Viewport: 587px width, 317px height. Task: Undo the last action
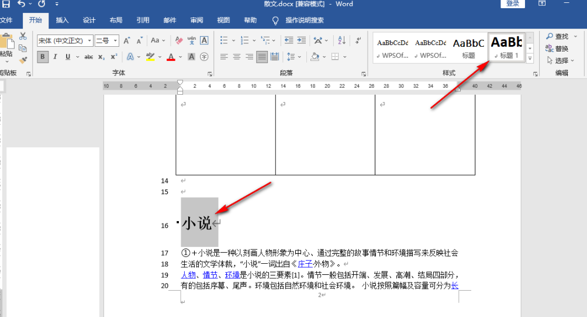[x=21, y=4]
